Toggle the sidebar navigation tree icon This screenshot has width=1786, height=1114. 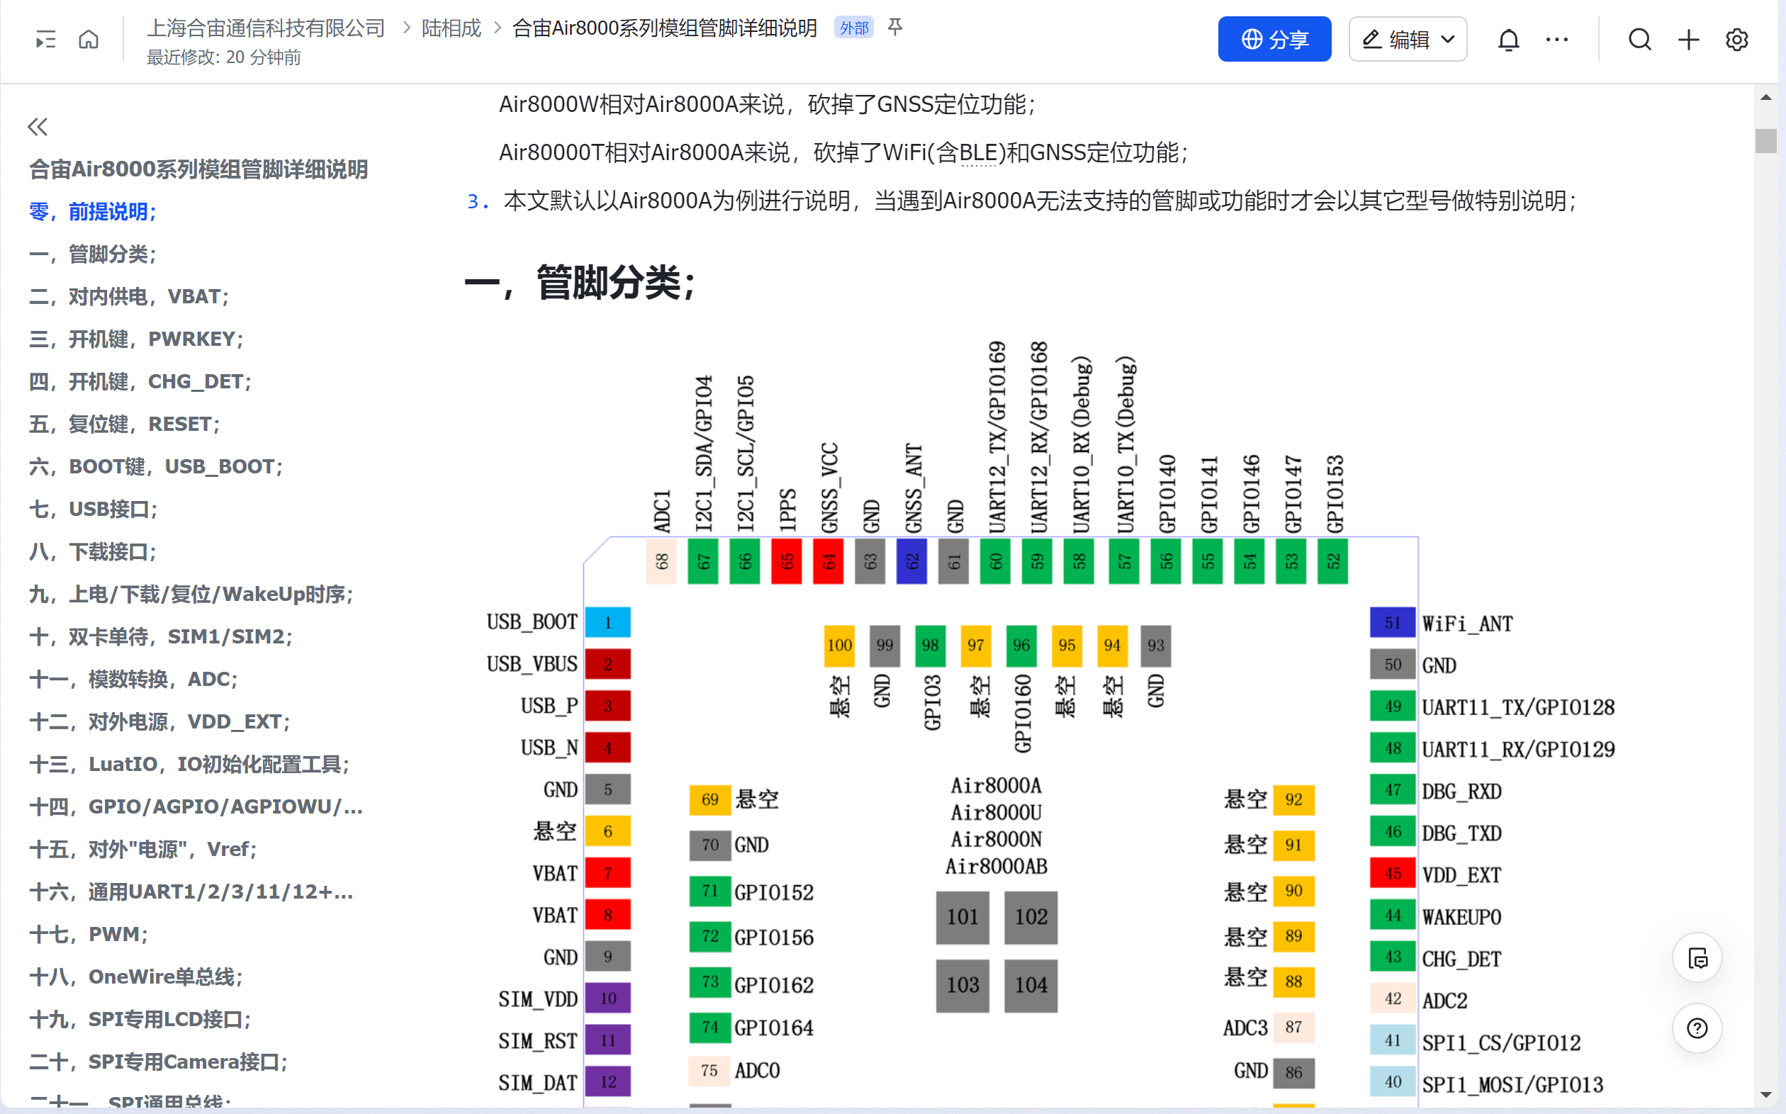45,39
